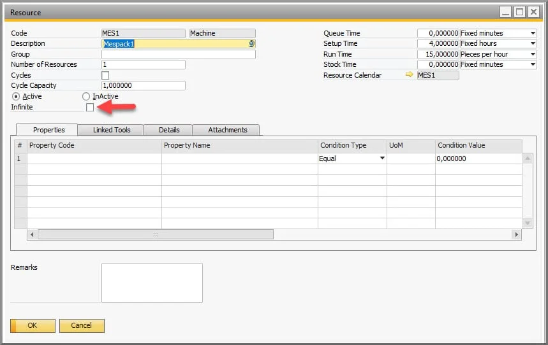Click the Property Name column header
Screen dimensions: 548x345
(240, 146)
